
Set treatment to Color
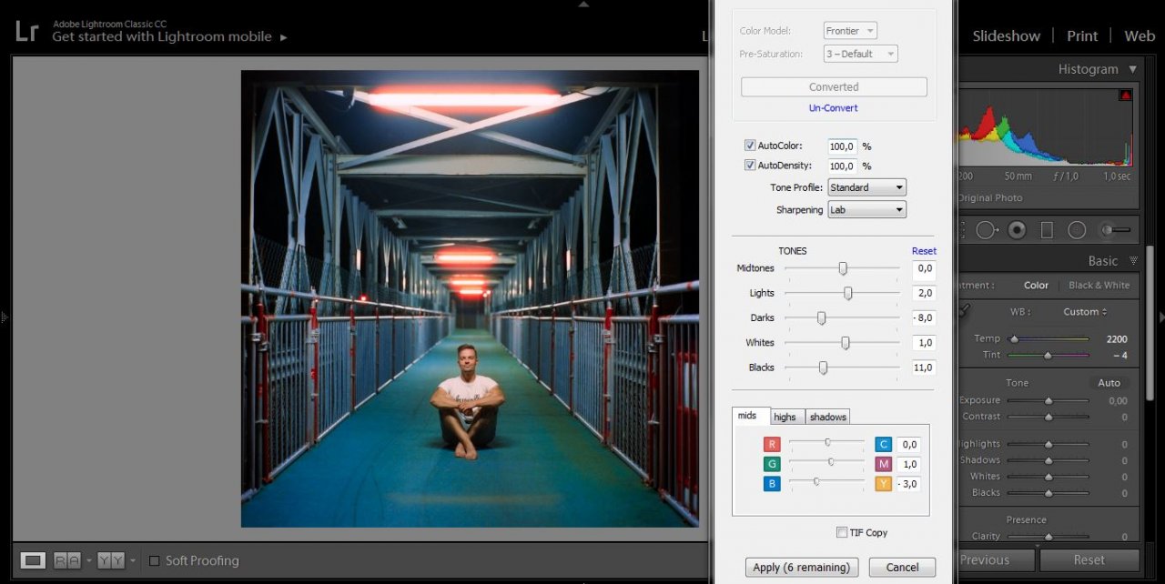tap(1036, 285)
